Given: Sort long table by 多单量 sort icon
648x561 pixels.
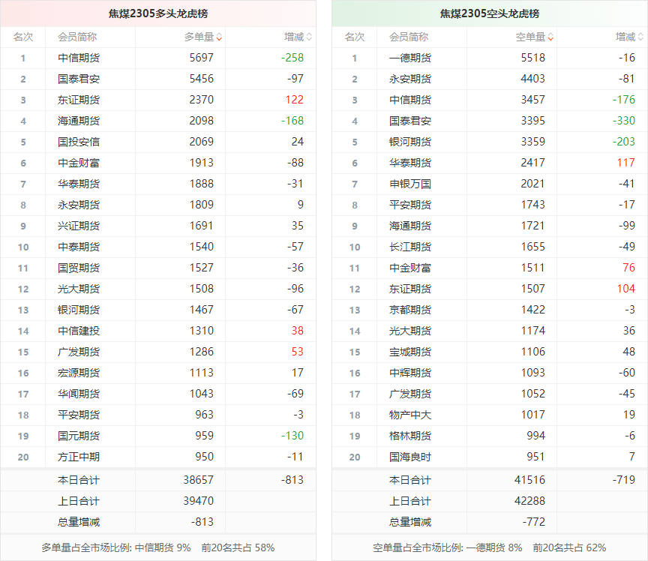Looking at the screenshot, I should 218,37.
